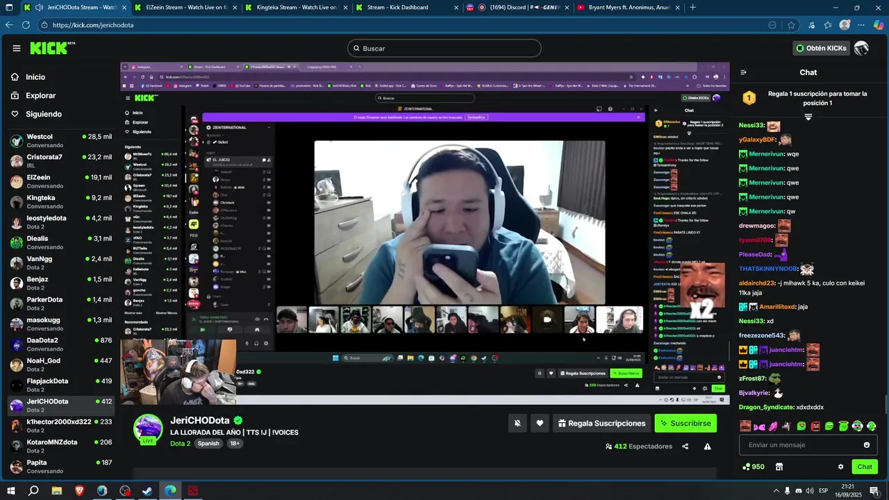Open Papita channel in sidebar
This screenshot has height=500, width=889.
61,466
